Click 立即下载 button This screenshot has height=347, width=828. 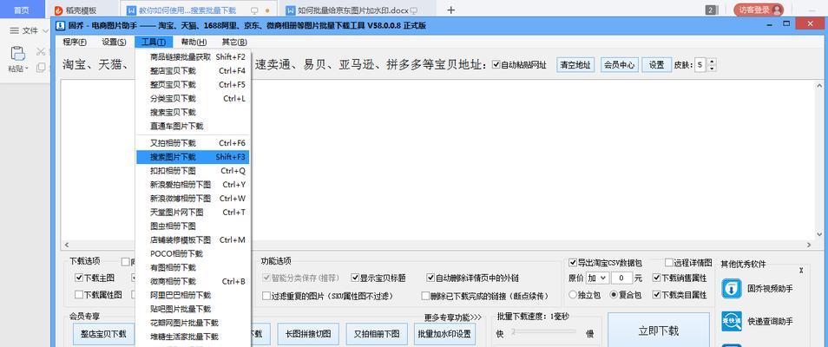pyautogui.click(x=658, y=331)
